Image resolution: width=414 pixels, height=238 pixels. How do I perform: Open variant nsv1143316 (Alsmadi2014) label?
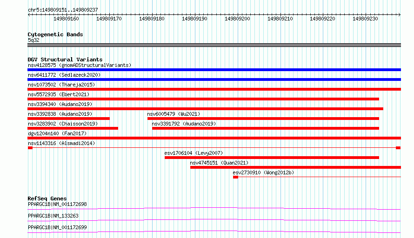(x=61, y=143)
